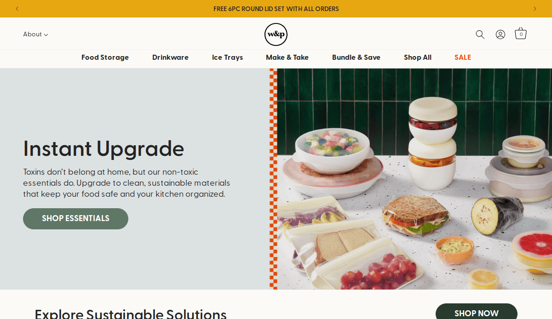
Task: Click the food containers hero image
Action: tap(411, 179)
